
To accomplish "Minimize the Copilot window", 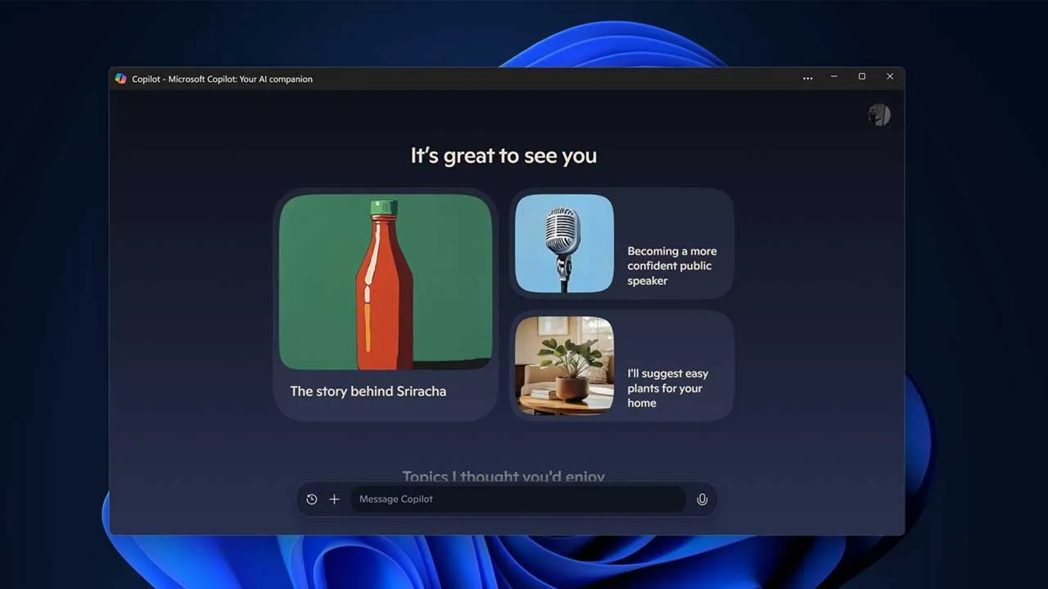I will coord(834,77).
